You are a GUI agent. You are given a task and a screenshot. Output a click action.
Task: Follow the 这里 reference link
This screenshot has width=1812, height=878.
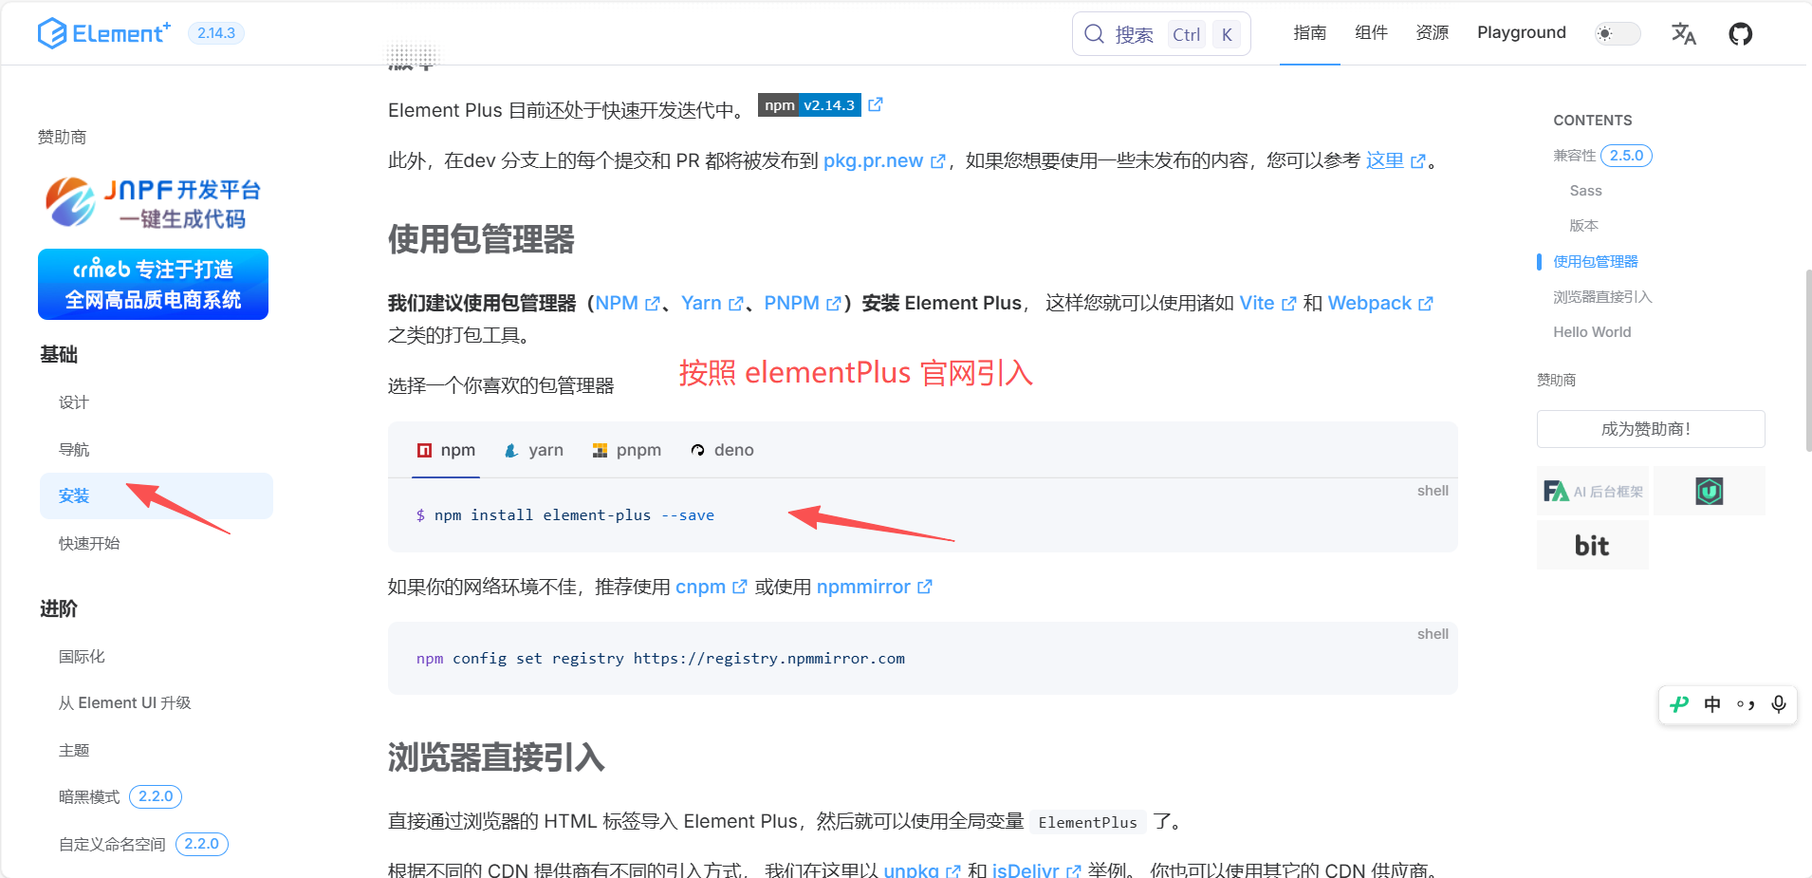[x=1395, y=160]
